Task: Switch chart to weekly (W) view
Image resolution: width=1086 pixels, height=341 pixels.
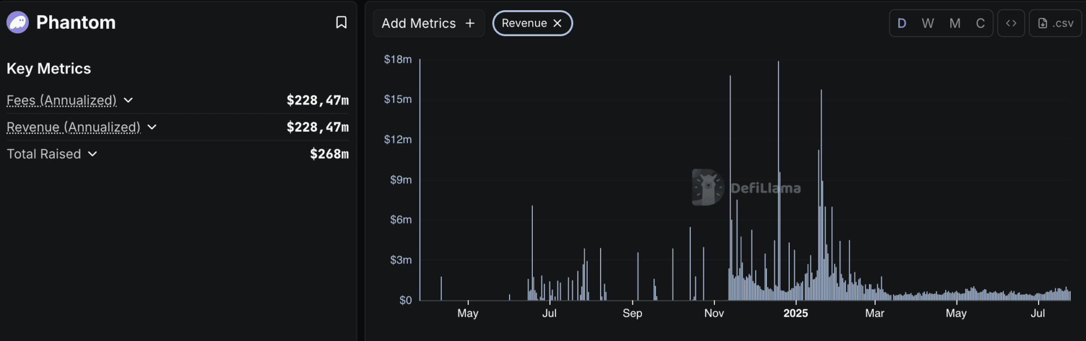Action: tap(928, 23)
